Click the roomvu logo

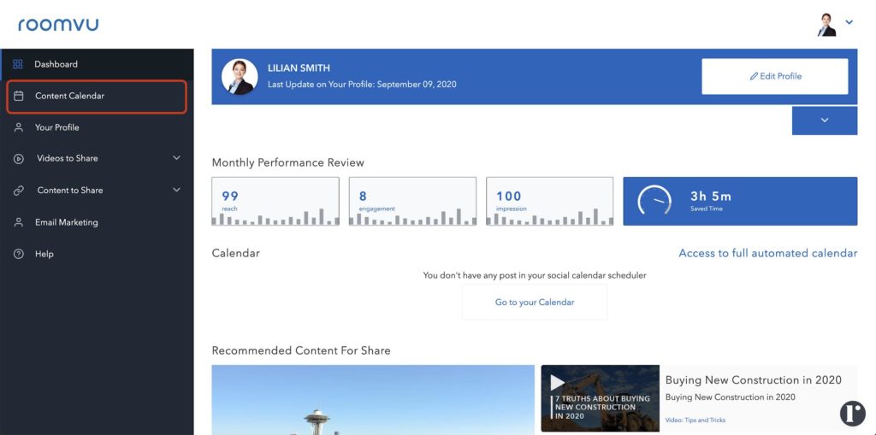point(58,24)
